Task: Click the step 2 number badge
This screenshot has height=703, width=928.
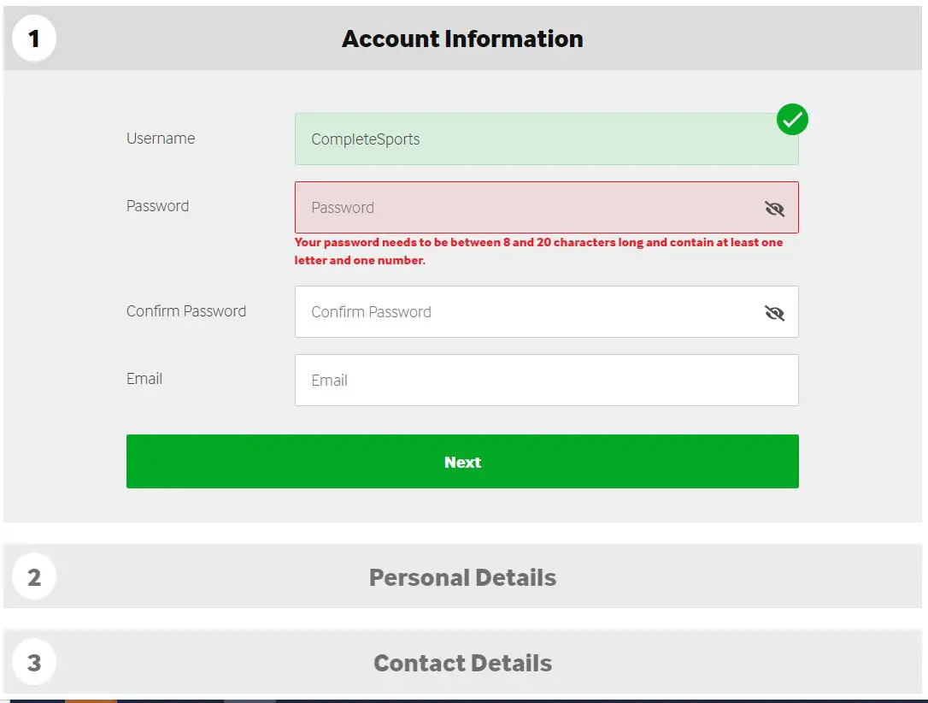Action: click(34, 577)
